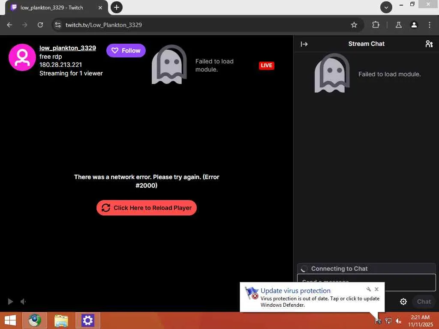Image resolution: width=439 pixels, height=329 pixels.
Task: Click the red LIVE badge
Action: tap(266, 66)
